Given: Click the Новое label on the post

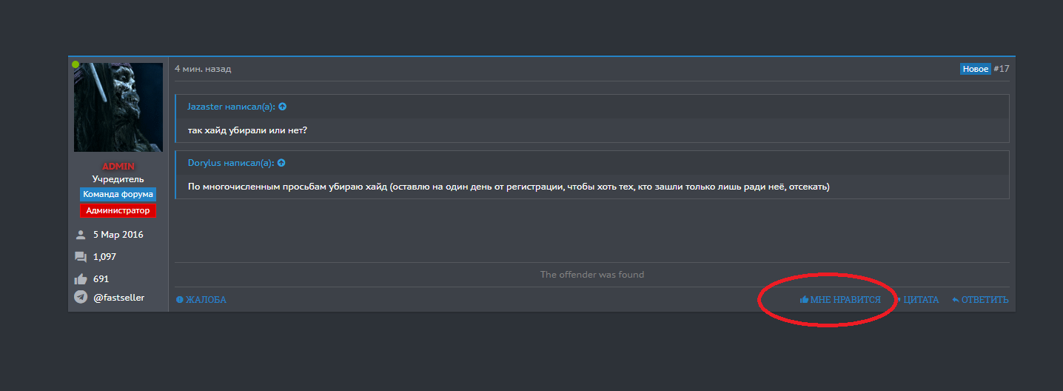Looking at the screenshot, I should 975,69.
